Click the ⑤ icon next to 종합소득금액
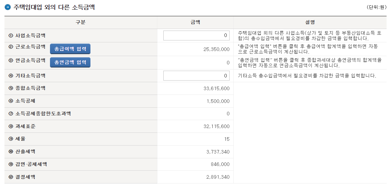The width and height of the screenshot is (392, 186). (x=10, y=88)
